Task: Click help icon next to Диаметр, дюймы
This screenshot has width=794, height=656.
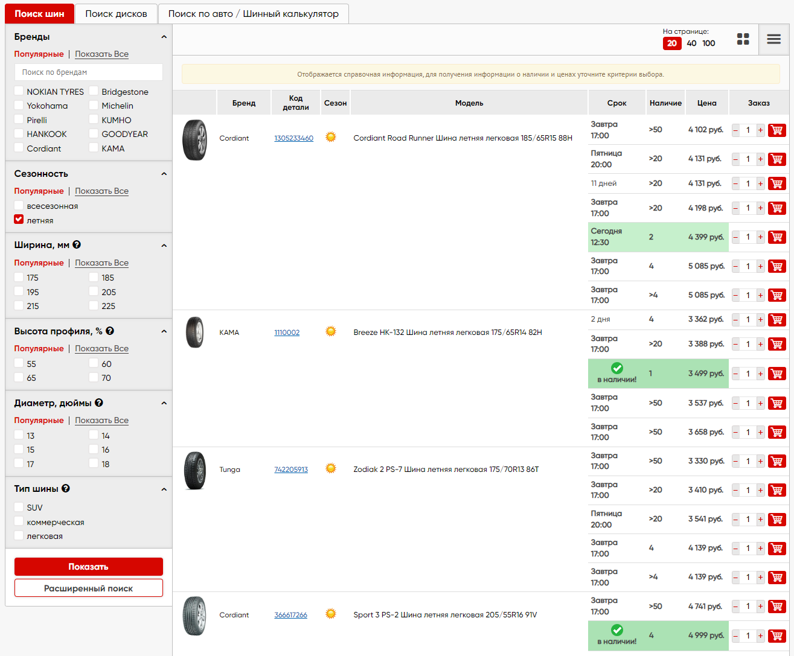Action: pyautogui.click(x=99, y=403)
